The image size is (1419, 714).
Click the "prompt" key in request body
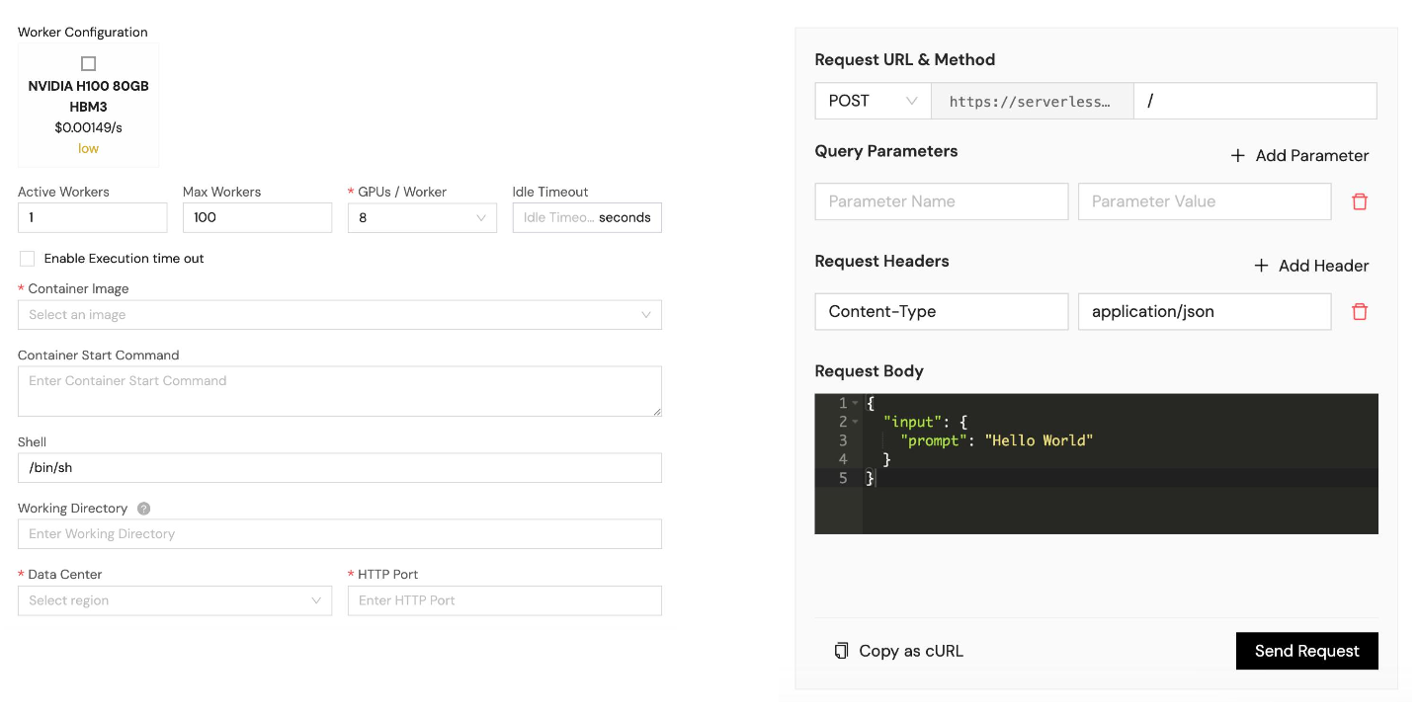click(934, 440)
